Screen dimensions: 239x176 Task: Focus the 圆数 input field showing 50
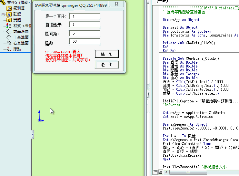(85, 41)
